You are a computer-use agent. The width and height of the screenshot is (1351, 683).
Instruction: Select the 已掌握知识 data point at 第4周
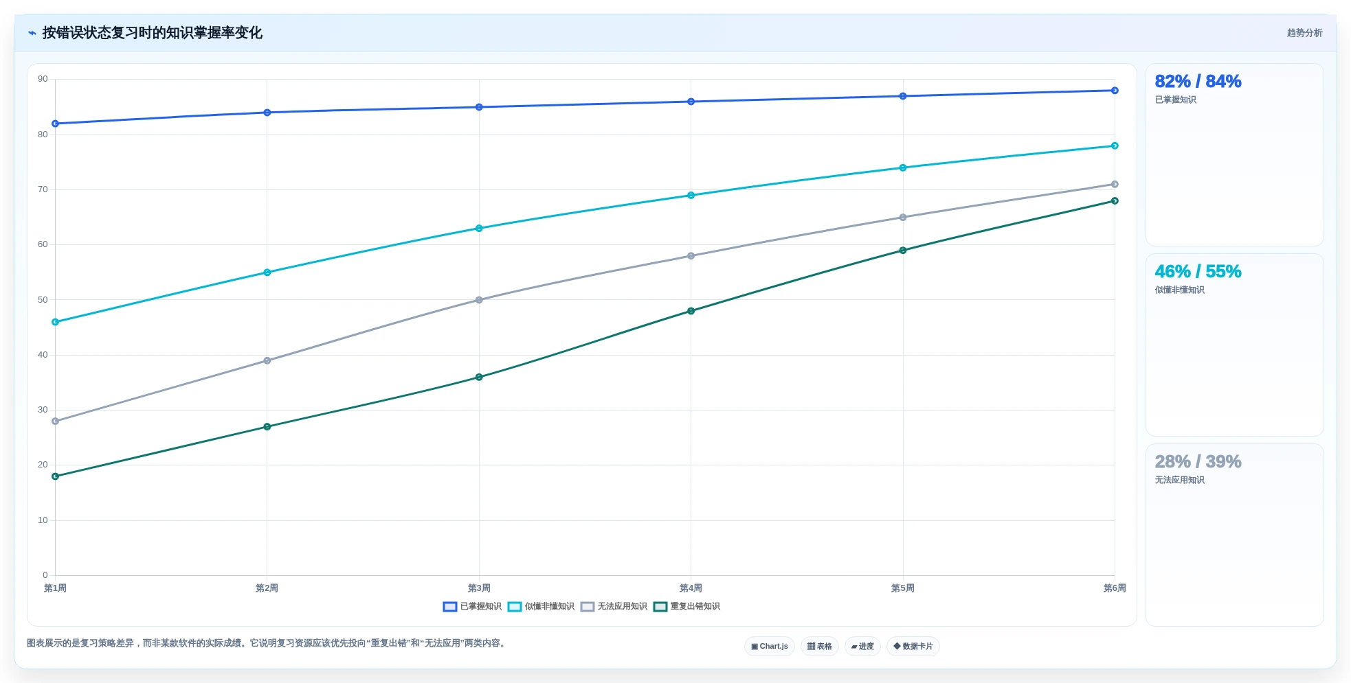[x=691, y=102]
